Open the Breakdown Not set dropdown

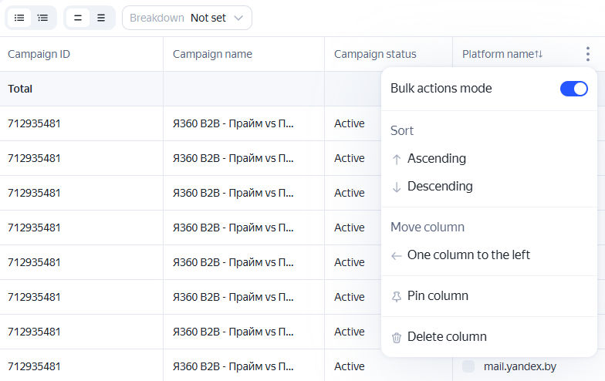[x=187, y=18]
